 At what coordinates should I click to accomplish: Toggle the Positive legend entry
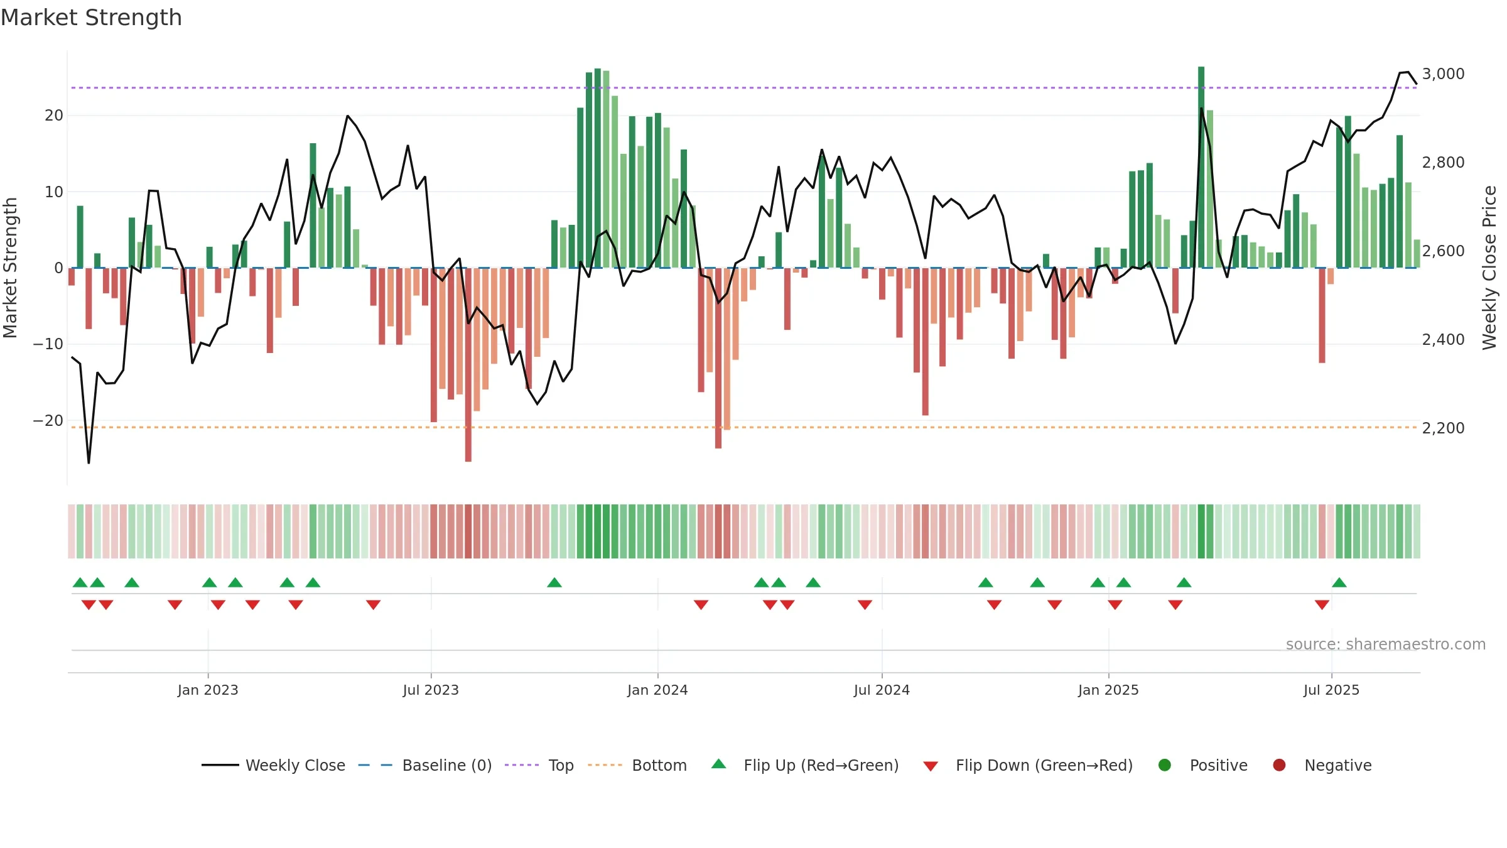point(1202,765)
